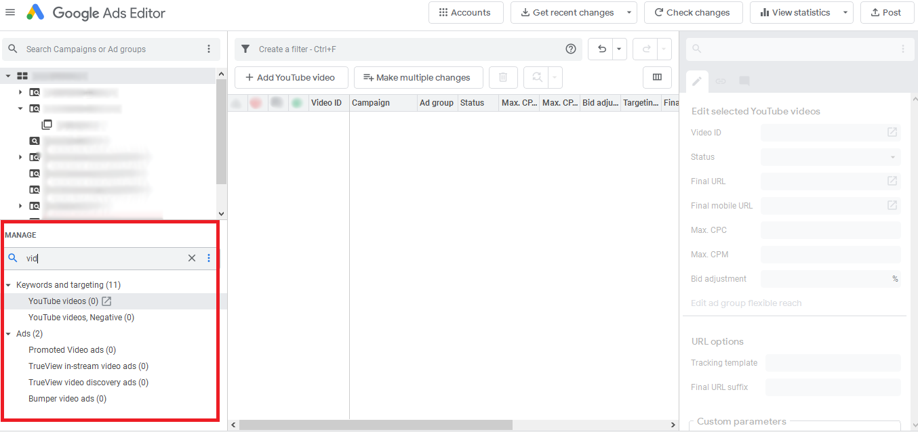918x432 pixels.
Task: Click Add YouTube video button
Action: [291, 78]
